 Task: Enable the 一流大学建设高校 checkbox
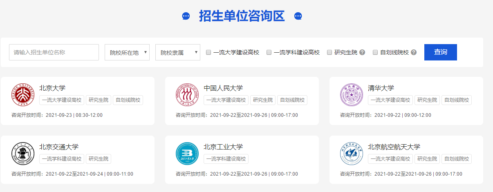point(208,52)
